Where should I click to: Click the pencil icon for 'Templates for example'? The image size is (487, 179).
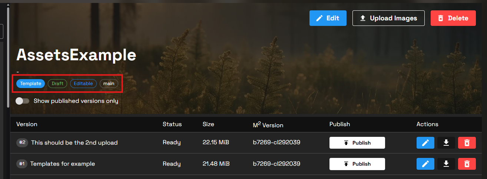[425, 164]
